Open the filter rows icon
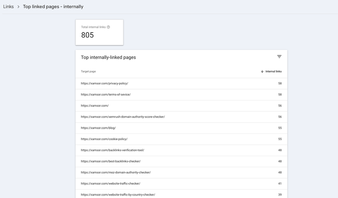338x198 pixels. pos(279,57)
